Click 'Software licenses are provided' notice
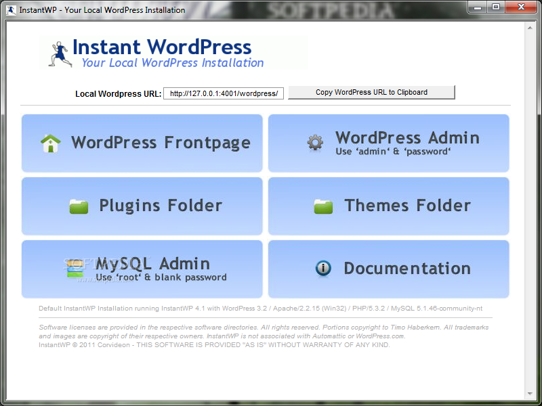Screen dimensions: 542x406 pyautogui.click(x=264, y=332)
